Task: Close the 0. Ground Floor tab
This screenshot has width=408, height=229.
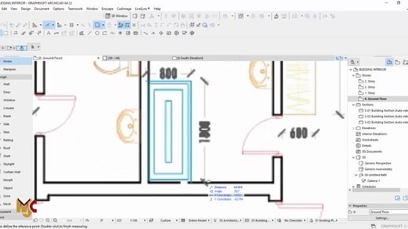Action: tap(98, 58)
